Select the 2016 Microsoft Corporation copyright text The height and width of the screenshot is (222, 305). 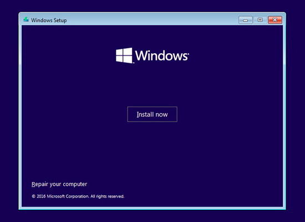(78, 196)
